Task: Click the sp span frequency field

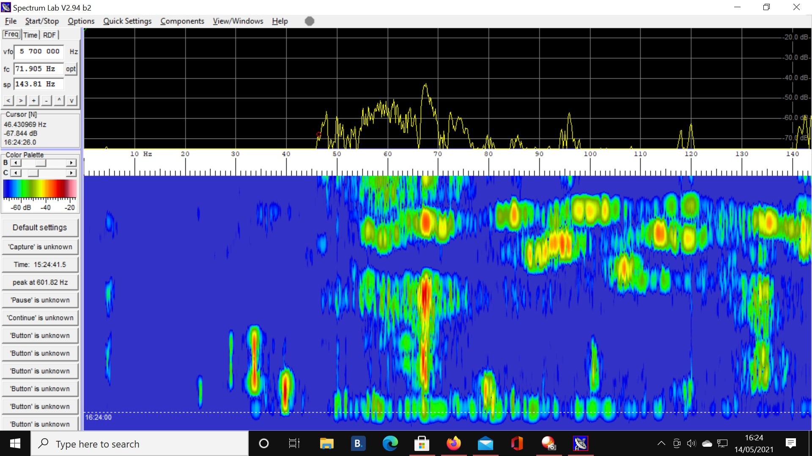Action: pos(39,84)
